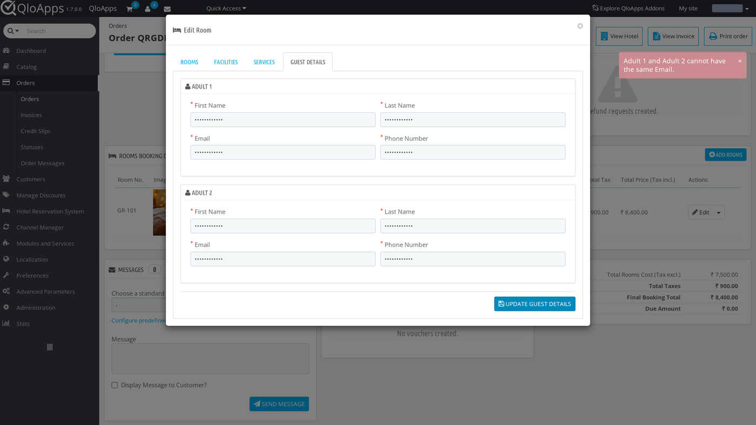This screenshot has height=425, width=756.
Task: Expand the search type dropdown arrow
Action: 17,31
